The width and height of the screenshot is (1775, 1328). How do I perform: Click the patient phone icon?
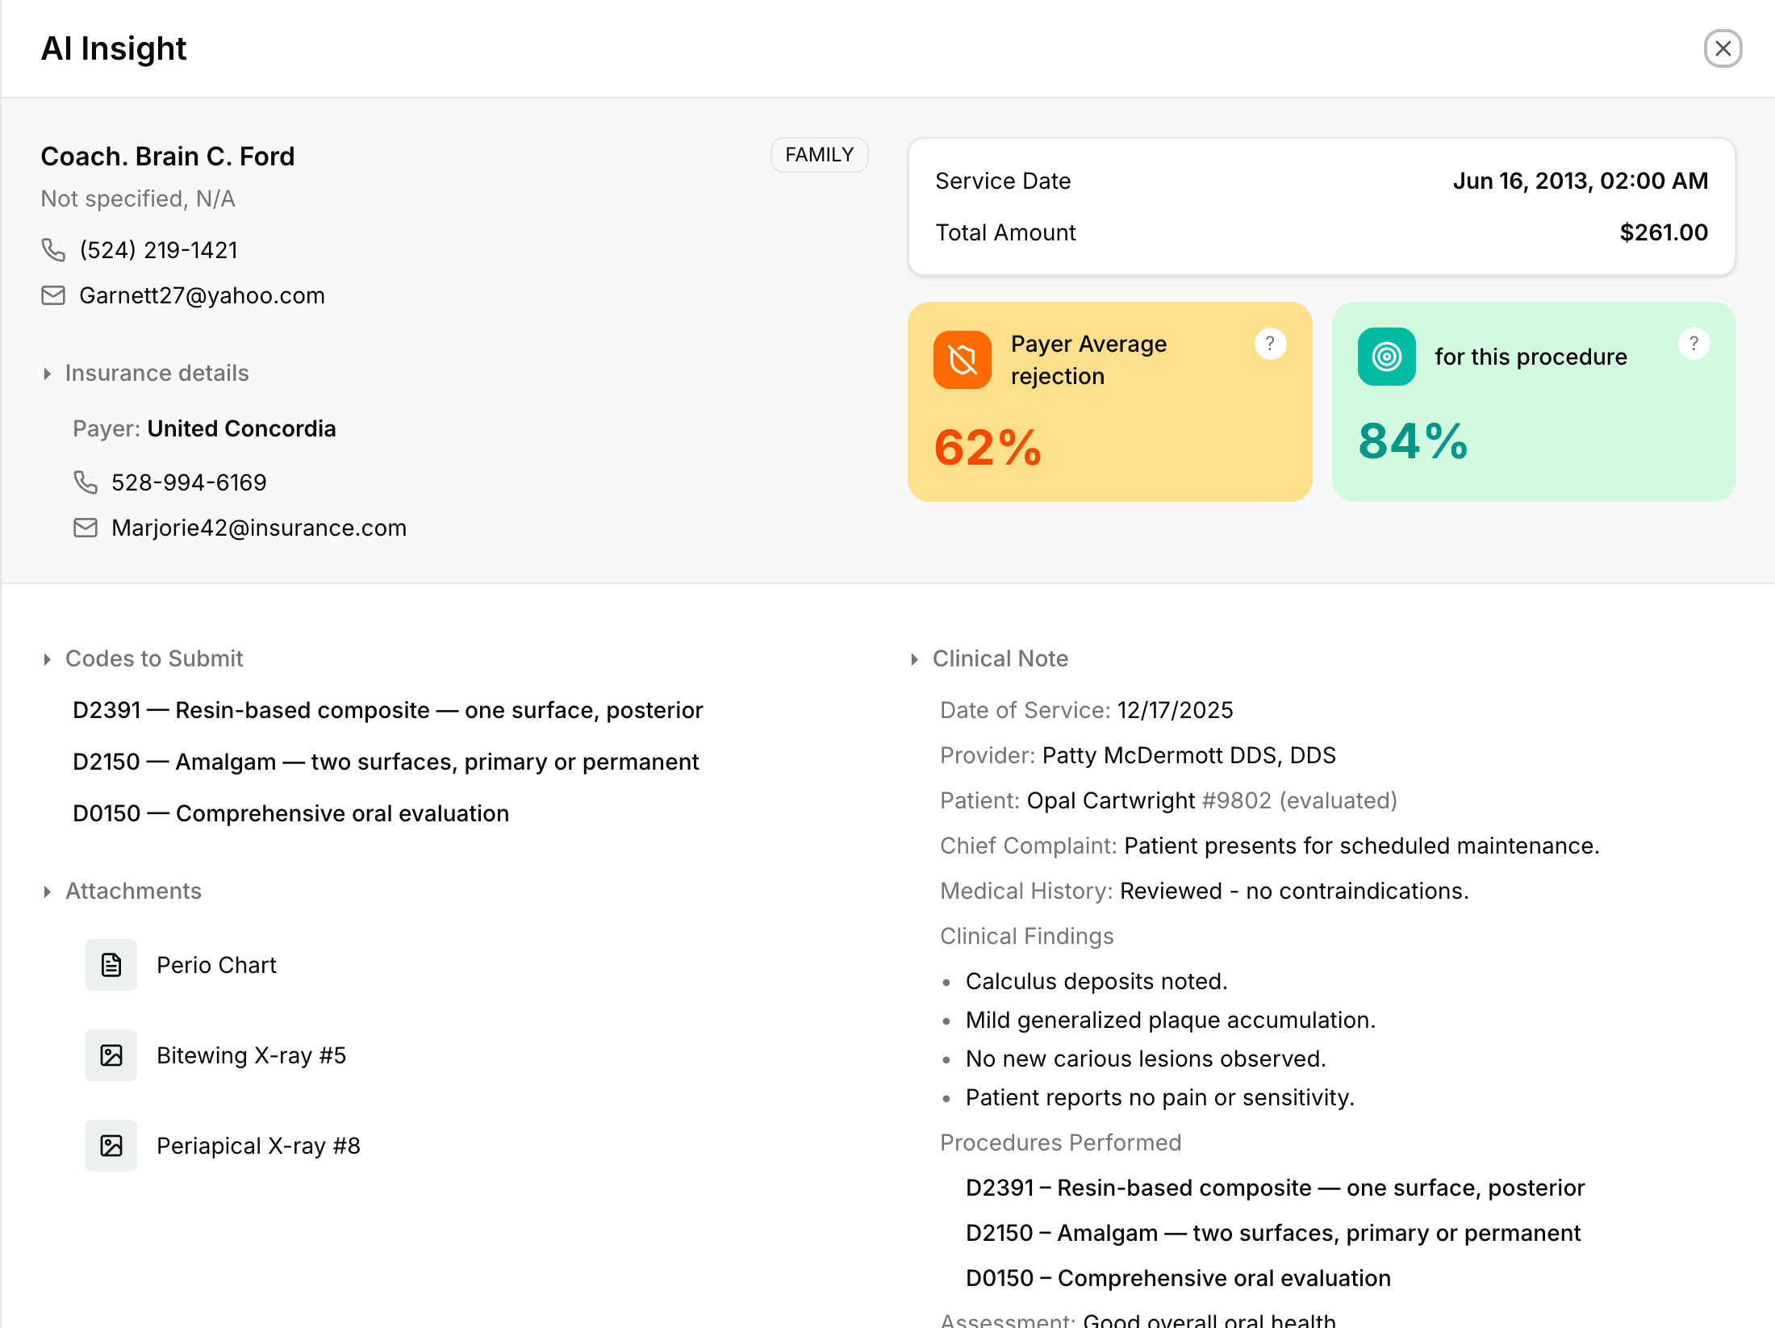[53, 250]
